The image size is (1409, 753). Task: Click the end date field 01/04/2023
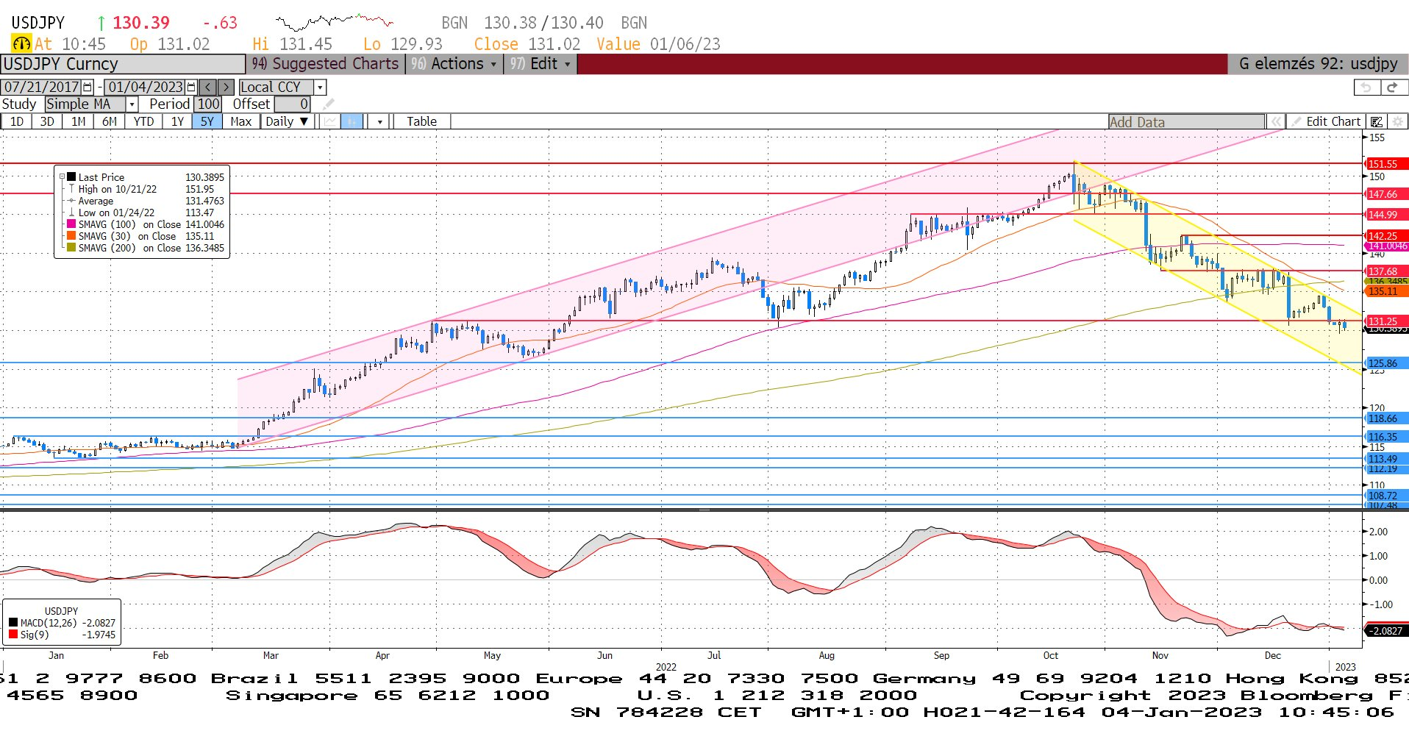click(145, 87)
